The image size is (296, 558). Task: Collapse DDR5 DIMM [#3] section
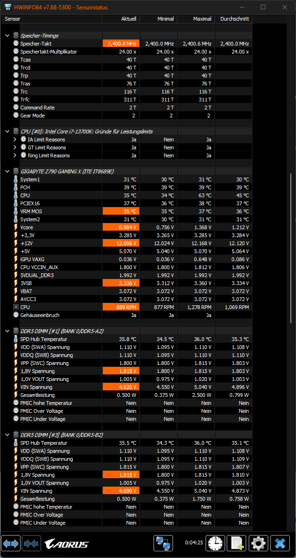point(7,435)
